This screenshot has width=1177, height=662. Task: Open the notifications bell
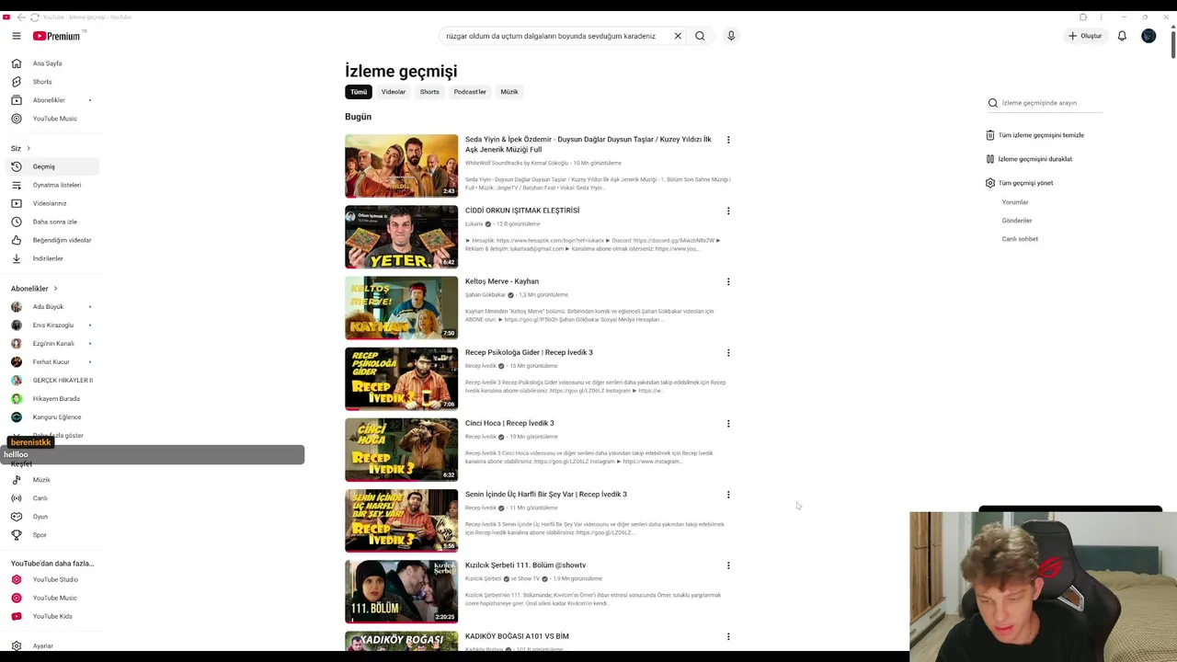(1122, 36)
